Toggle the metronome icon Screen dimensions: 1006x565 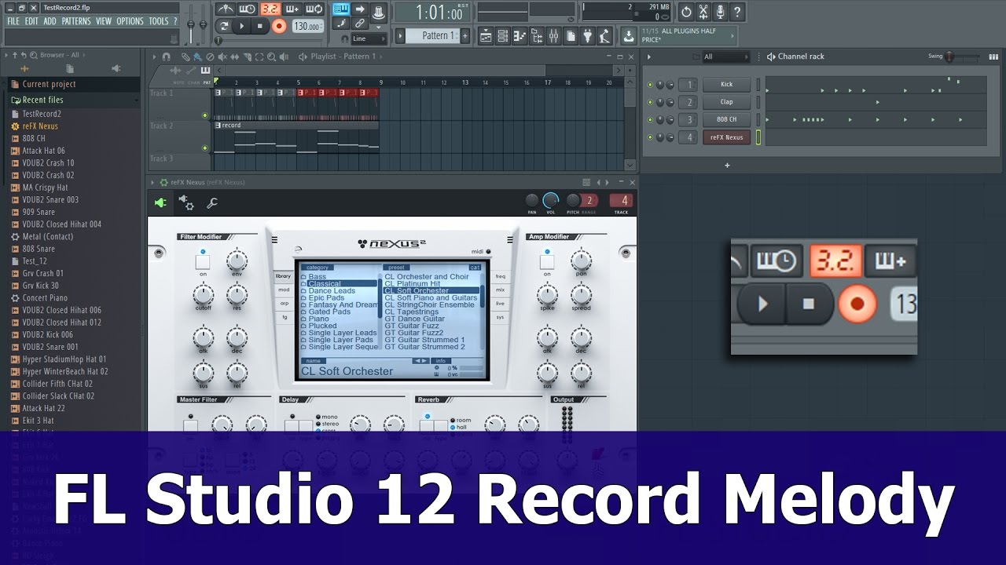pyautogui.click(x=225, y=9)
